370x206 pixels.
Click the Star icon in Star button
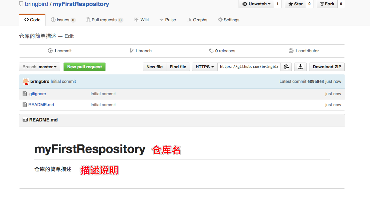[x=291, y=4]
